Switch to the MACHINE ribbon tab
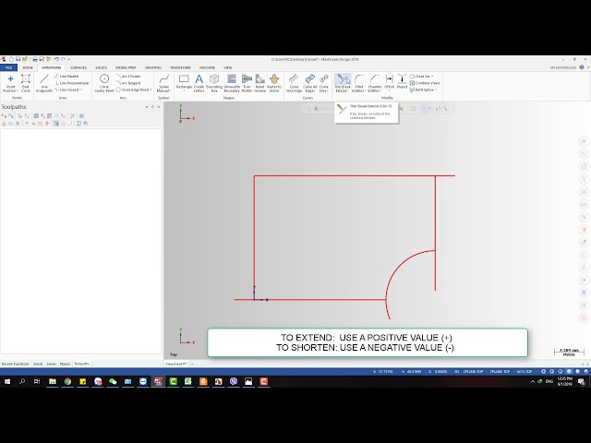Screen dimensions: 591x443 (207, 67)
